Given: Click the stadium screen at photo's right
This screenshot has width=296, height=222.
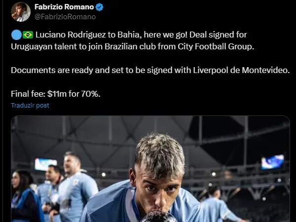Looking at the screenshot, I should tap(272, 161).
